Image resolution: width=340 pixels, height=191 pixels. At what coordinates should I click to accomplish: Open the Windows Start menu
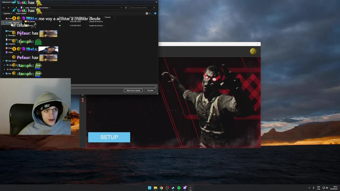150,188
